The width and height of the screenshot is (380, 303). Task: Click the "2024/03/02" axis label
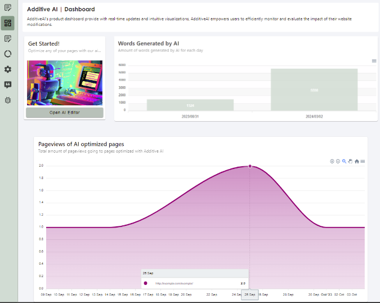click(x=314, y=117)
